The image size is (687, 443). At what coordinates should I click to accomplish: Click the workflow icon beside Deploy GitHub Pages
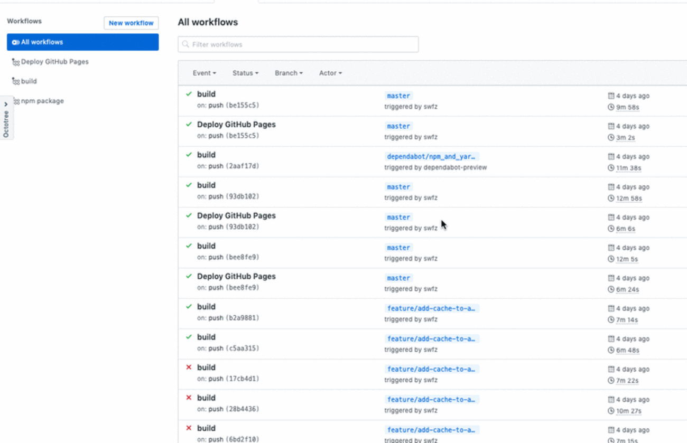(15, 62)
